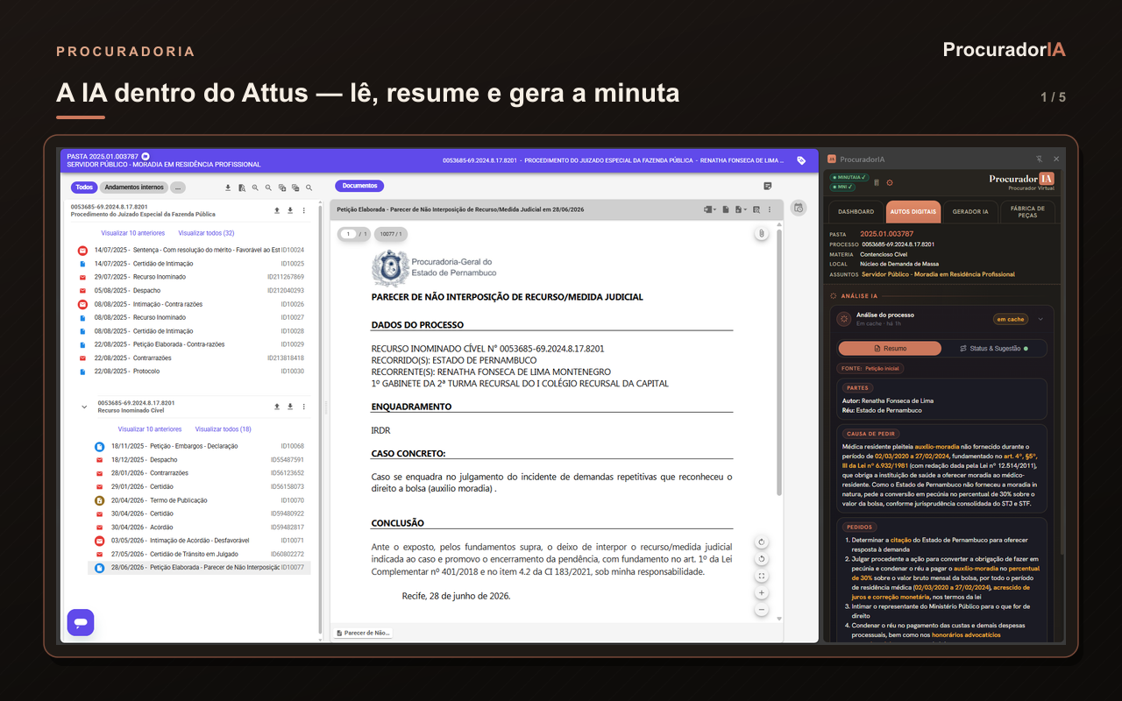Click the rightmost search icon in the Todos toolbar
The width and height of the screenshot is (1122, 701).
309,188
